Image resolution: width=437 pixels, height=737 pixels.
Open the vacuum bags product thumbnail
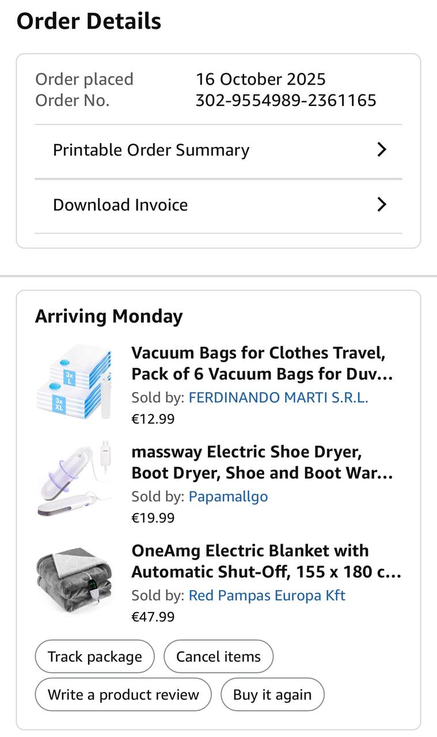[x=74, y=382]
